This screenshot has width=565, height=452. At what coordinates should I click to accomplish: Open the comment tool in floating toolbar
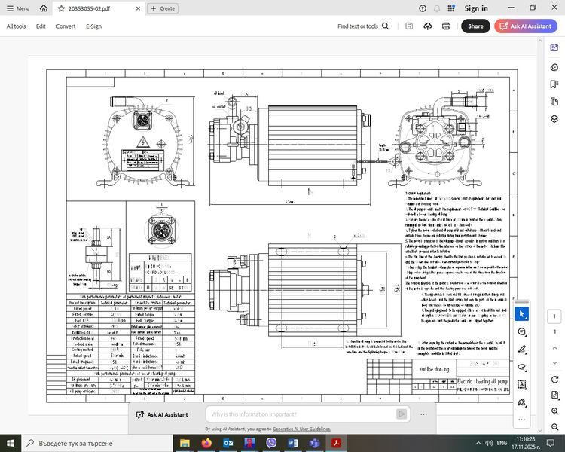pos(522,332)
